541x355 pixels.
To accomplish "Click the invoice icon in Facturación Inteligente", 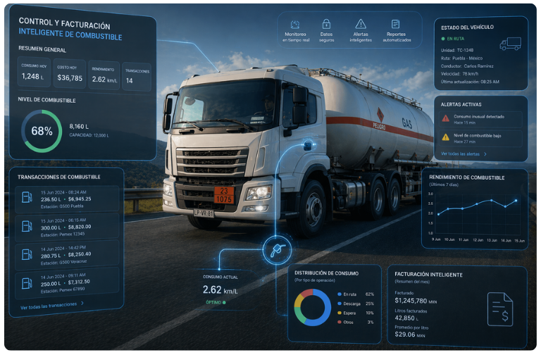I will click(500, 309).
